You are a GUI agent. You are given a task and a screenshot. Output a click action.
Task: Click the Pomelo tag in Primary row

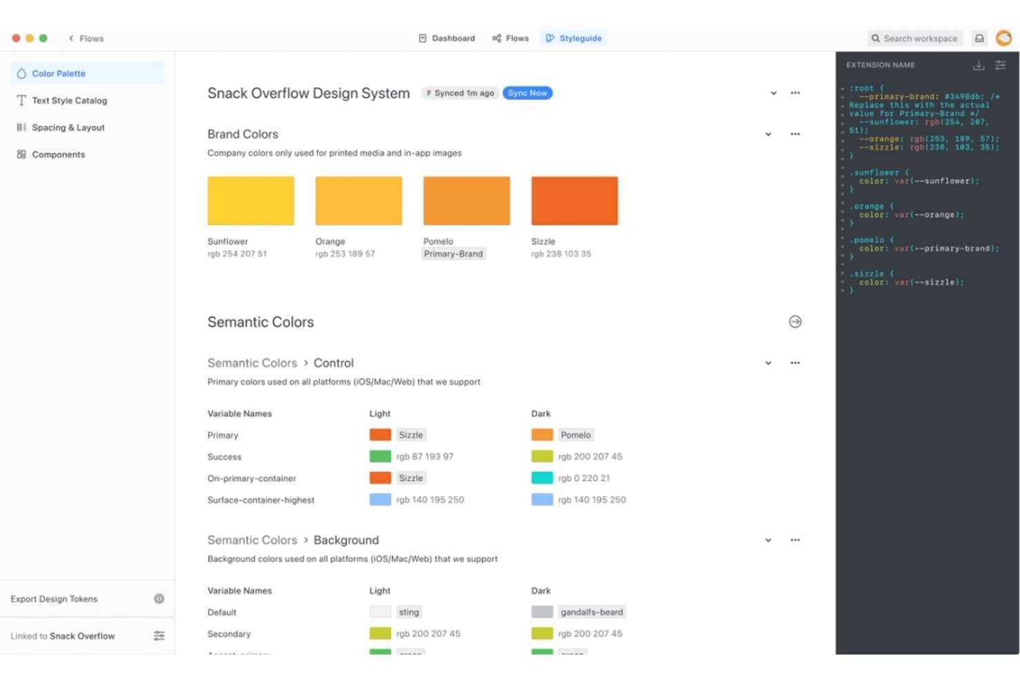[575, 435]
